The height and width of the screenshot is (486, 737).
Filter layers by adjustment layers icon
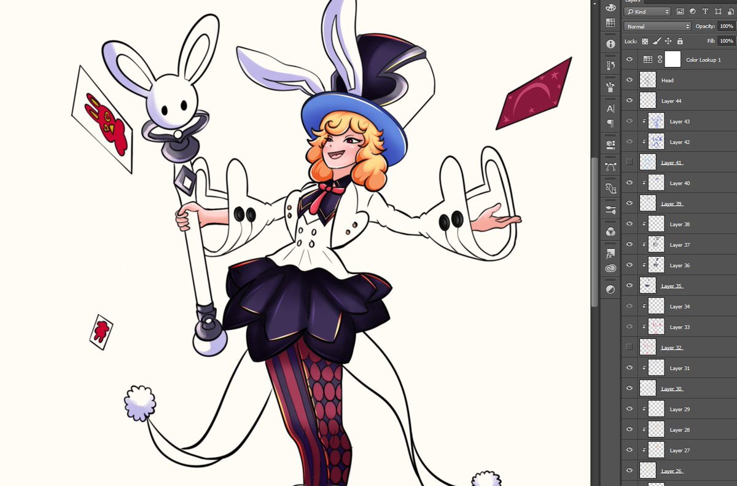click(x=692, y=12)
